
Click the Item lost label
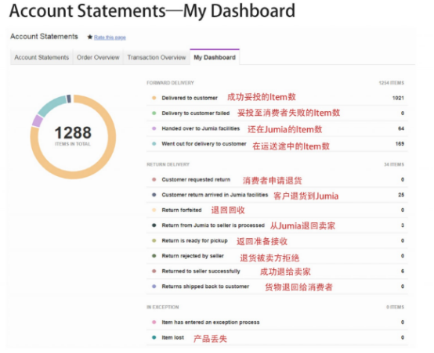pyautogui.click(x=172, y=337)
